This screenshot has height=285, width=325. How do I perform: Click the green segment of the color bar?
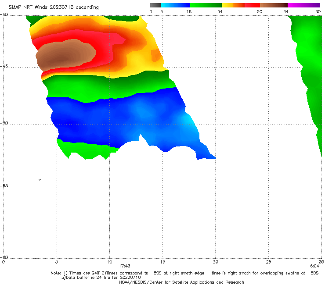[x=206, y=5]
